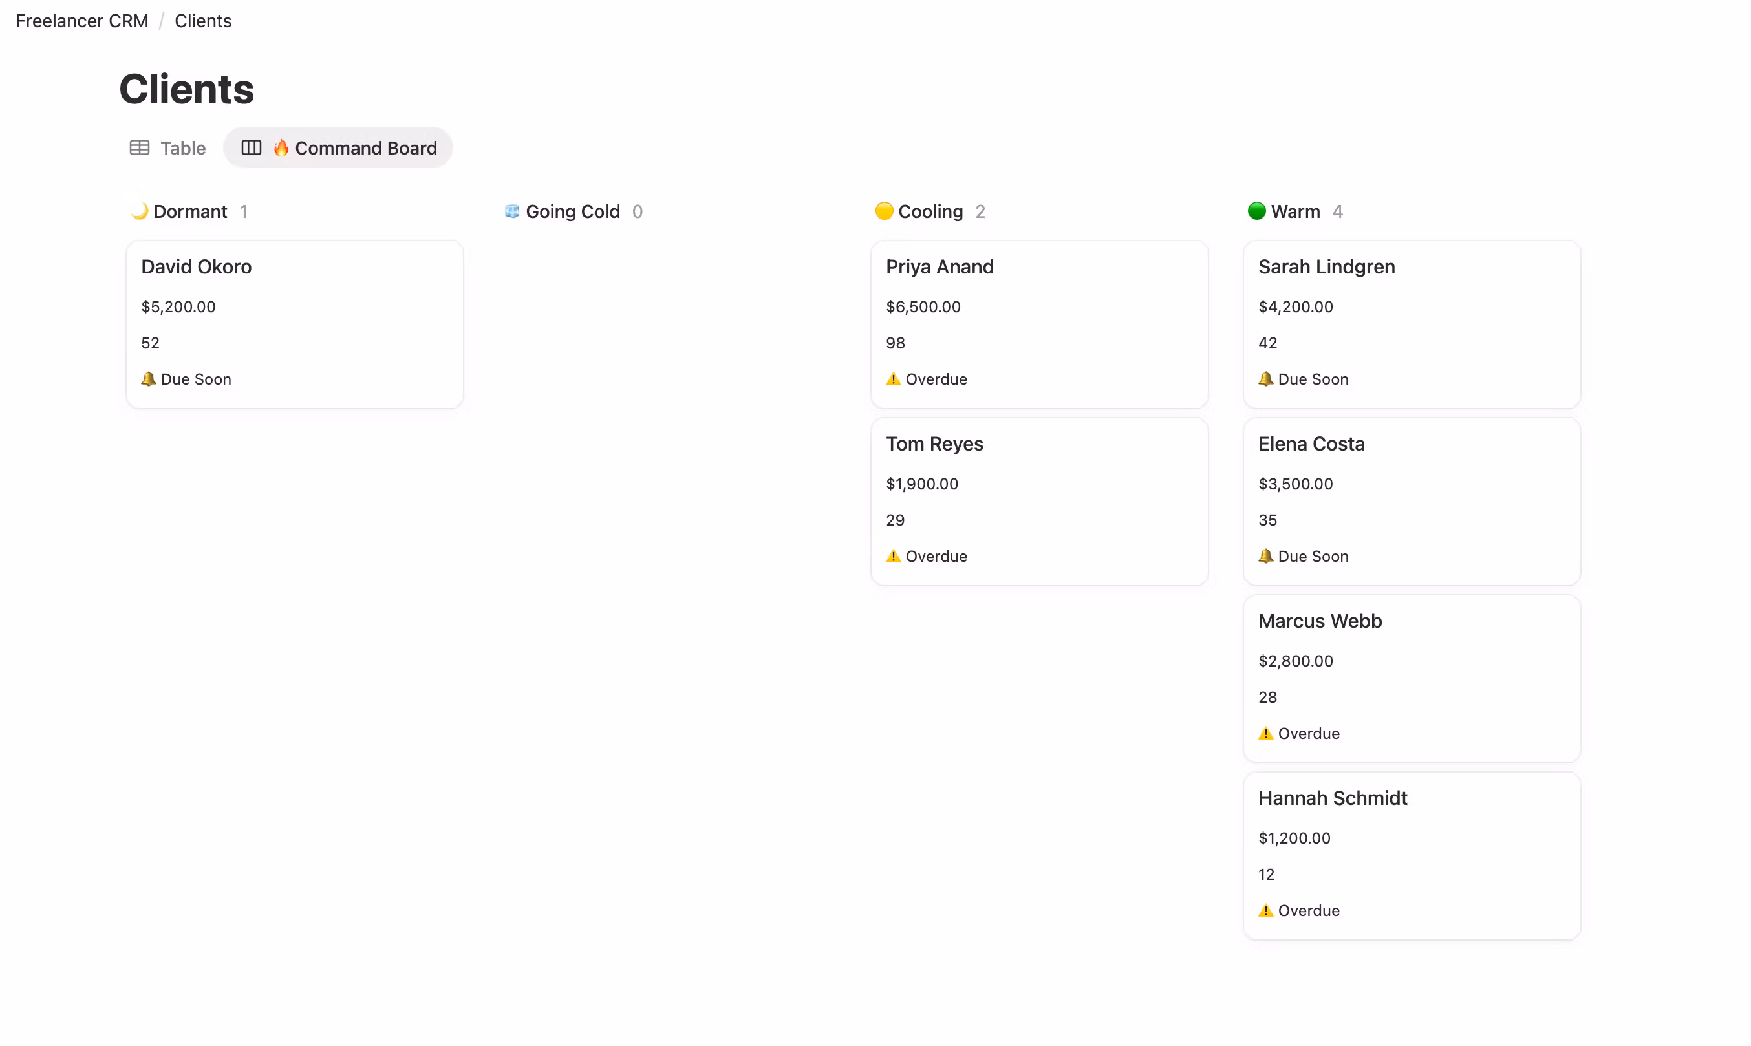This screenshot has width=1751, height=1046.
Task: Click the $6,500.00 value on Priya Anand
Action: point(923,306)
